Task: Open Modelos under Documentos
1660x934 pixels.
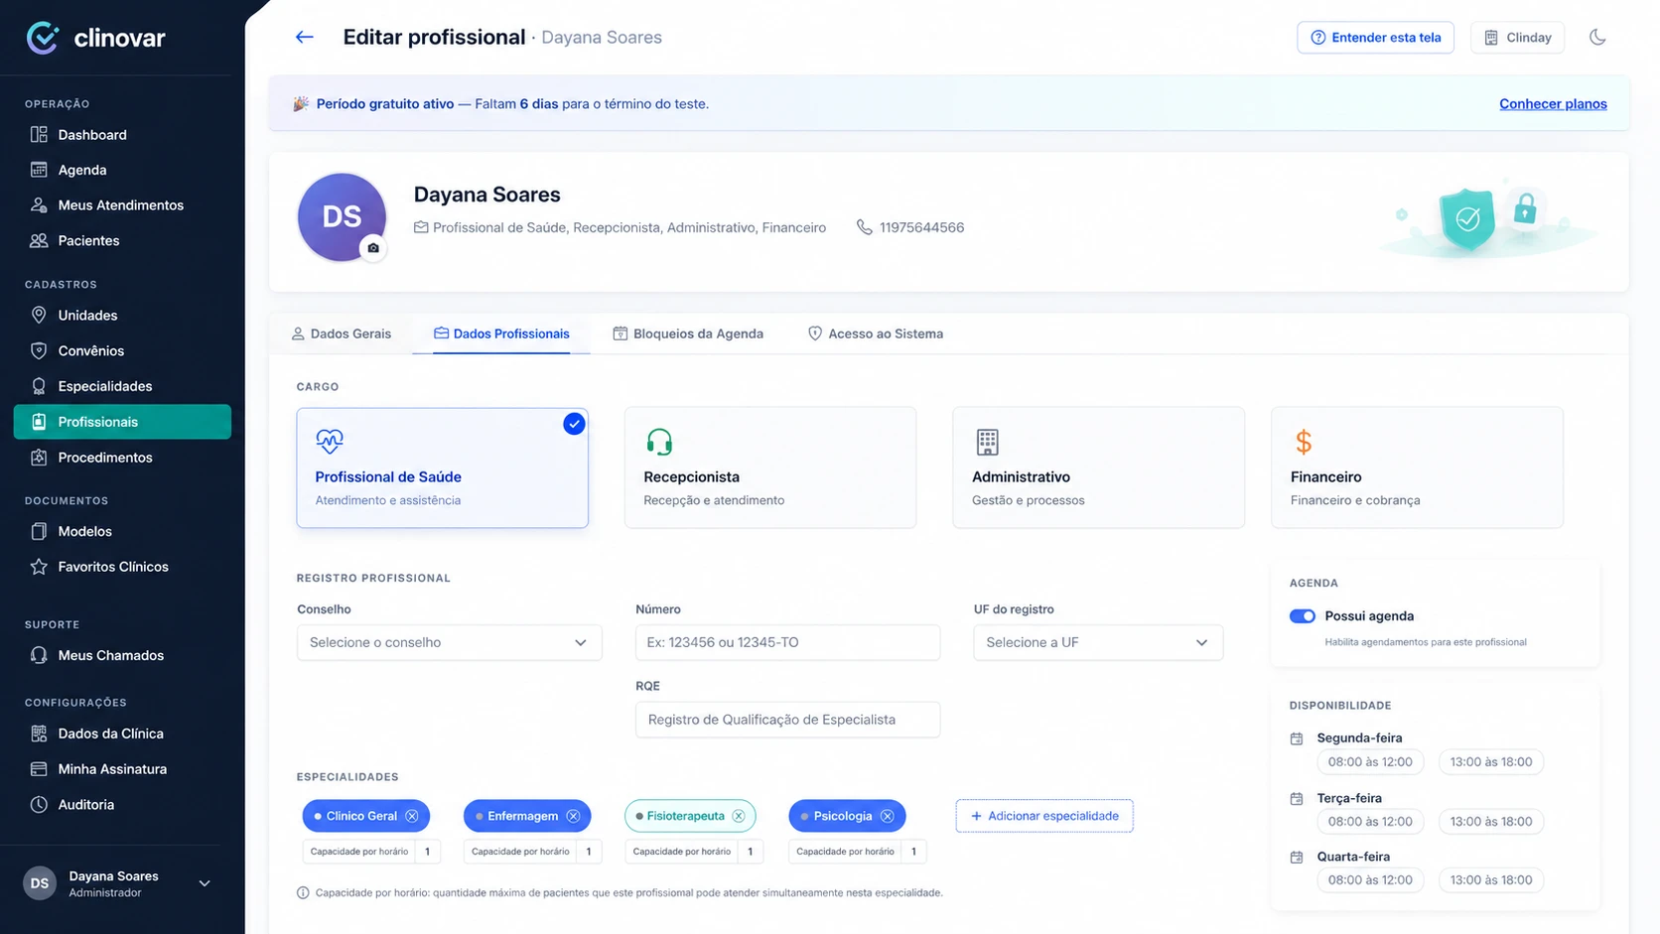Action: pos(122,531)
